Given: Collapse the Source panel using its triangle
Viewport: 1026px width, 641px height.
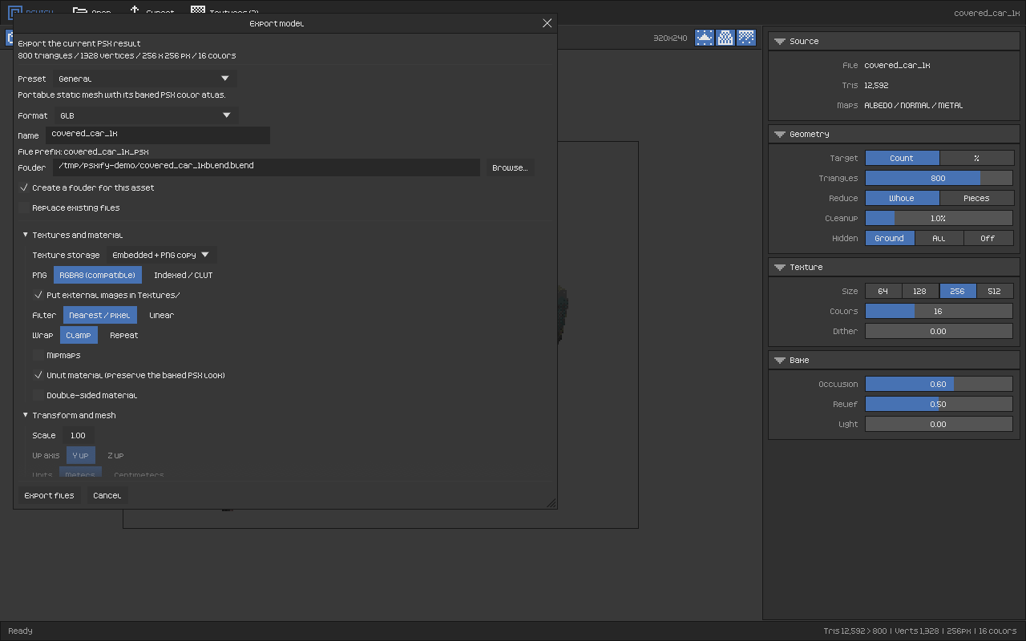Looking at the screenshot, I should (x=779, y=41).
